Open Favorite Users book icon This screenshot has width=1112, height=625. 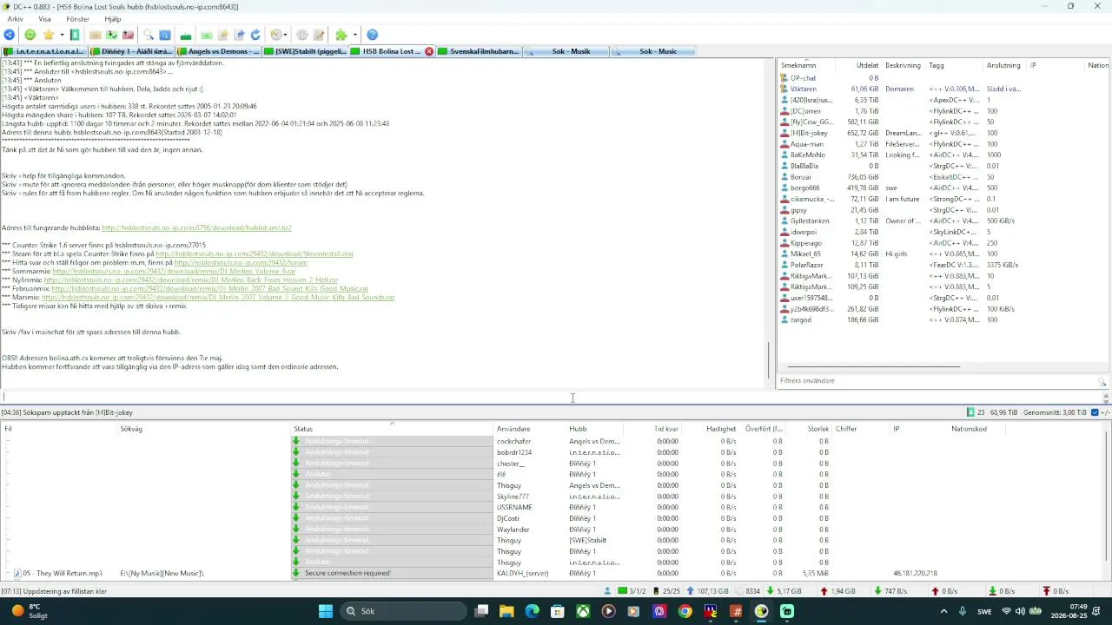pos(75,35)
